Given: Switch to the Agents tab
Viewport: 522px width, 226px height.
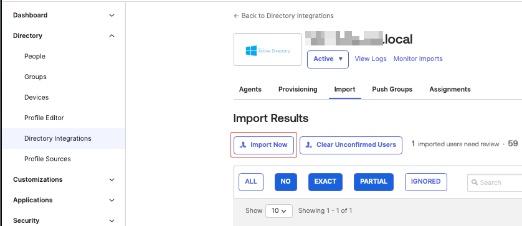Looking at the screenshot, I should click(250, 89).
